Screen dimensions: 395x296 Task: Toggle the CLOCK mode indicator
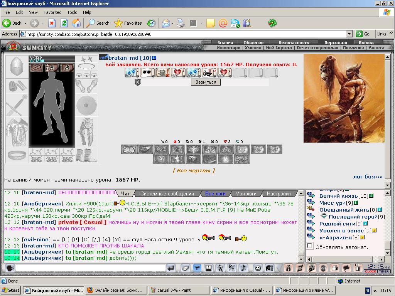(371, 272)
